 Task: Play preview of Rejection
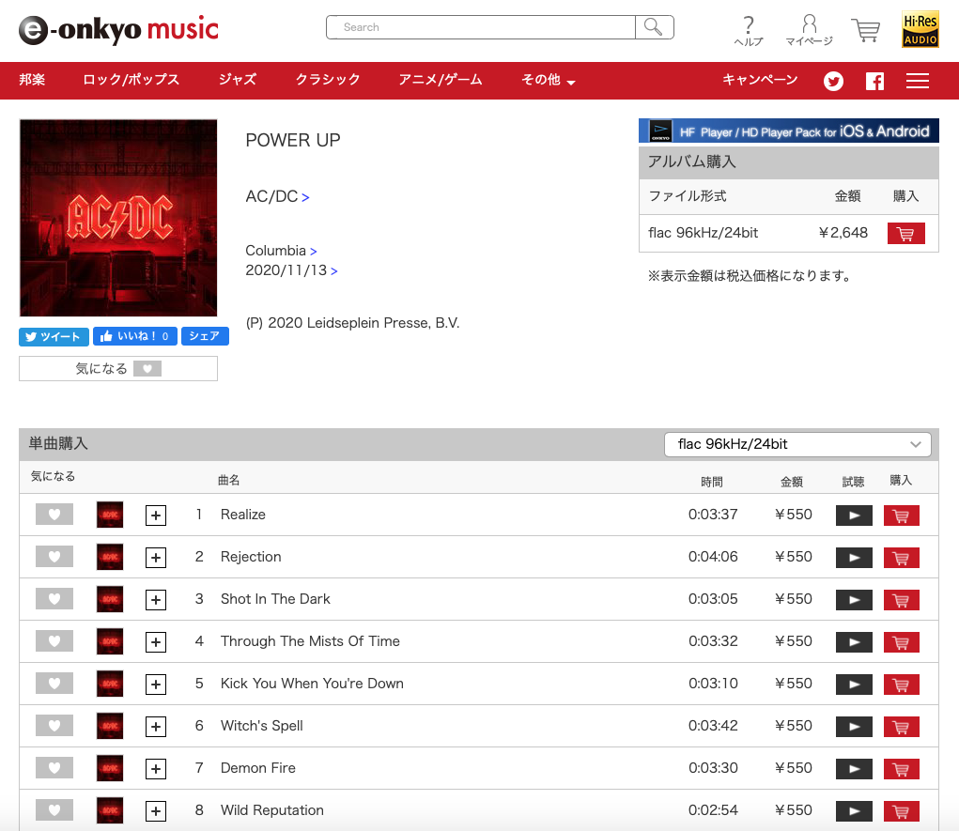coord(854,558)
